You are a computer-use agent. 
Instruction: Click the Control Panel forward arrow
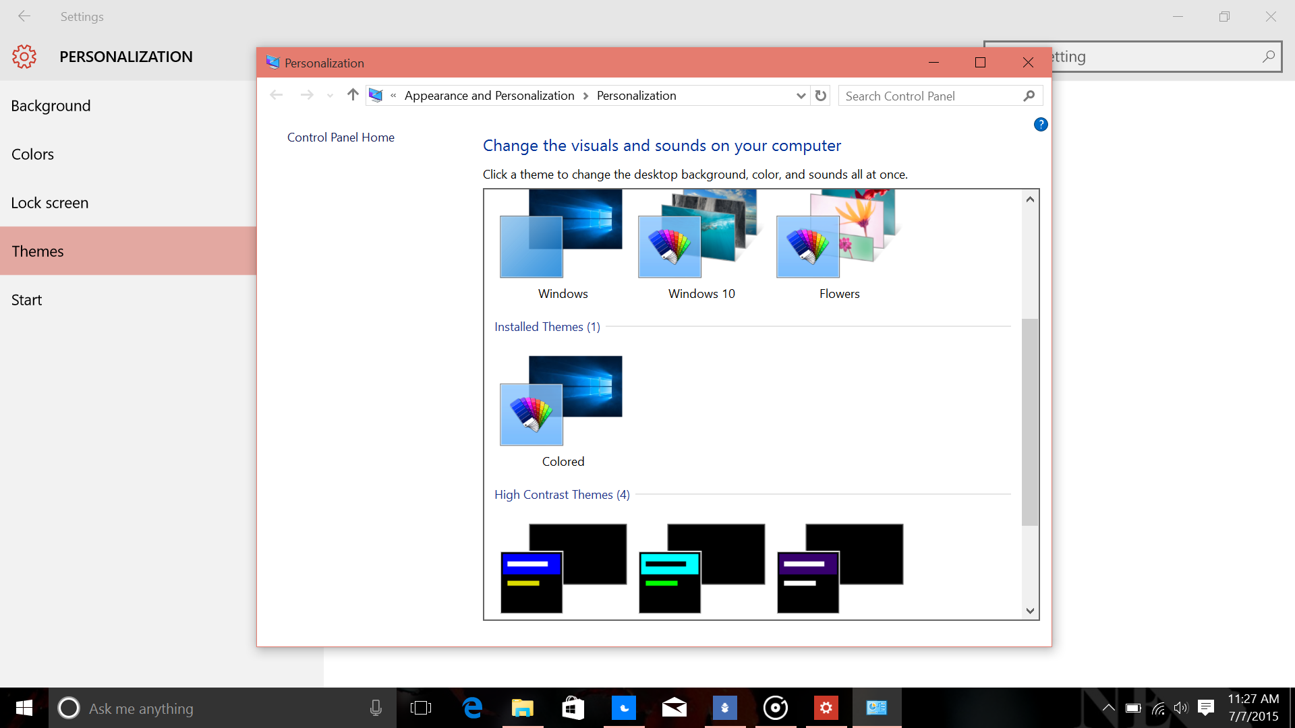pyautogui.click(x=307, y=95)
